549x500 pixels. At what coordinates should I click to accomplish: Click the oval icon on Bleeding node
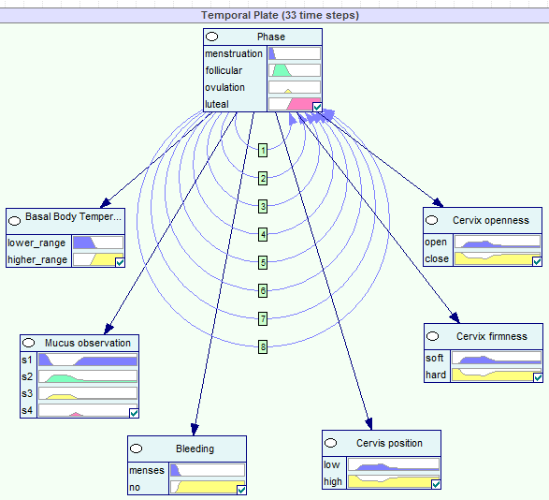[136, 449]
